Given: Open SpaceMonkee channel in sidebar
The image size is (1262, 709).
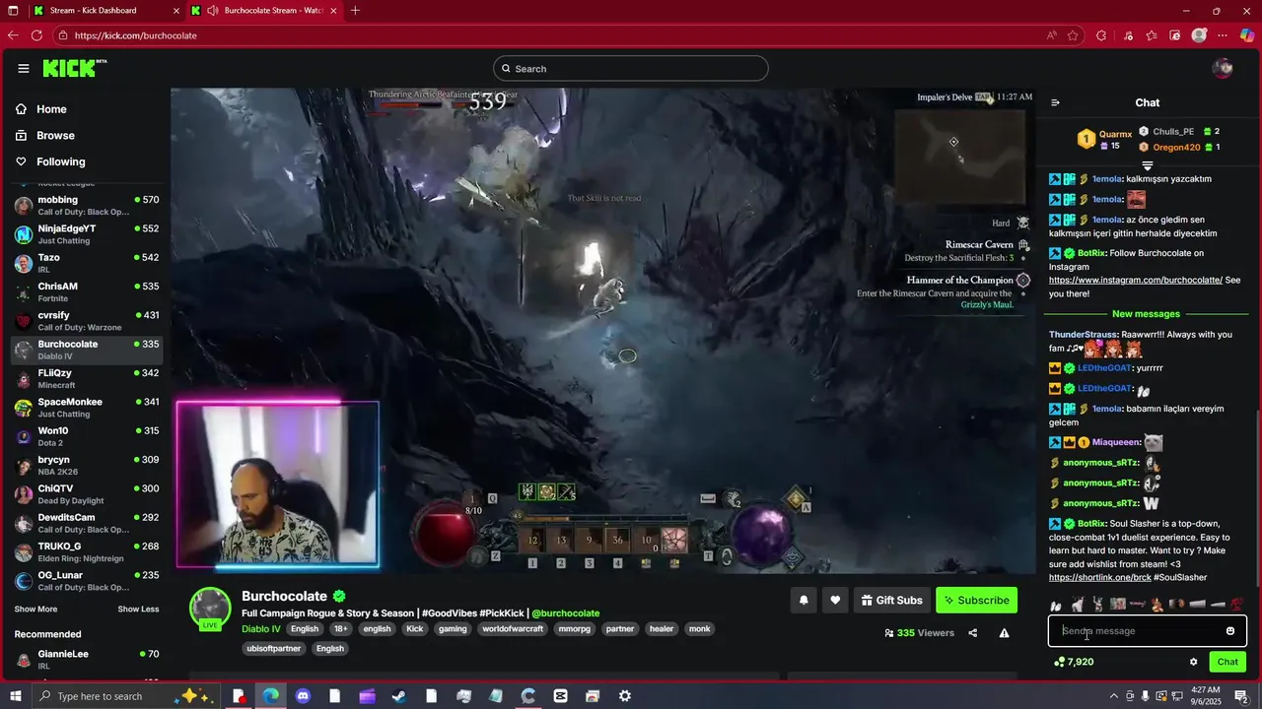Looking at the screenshot, I should [x=87, y=407].
